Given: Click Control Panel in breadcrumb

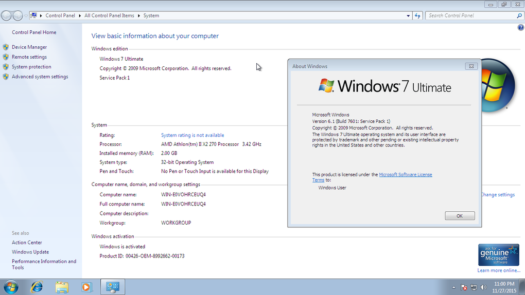Looking at the screenshot, I should (x=60, y=16).
